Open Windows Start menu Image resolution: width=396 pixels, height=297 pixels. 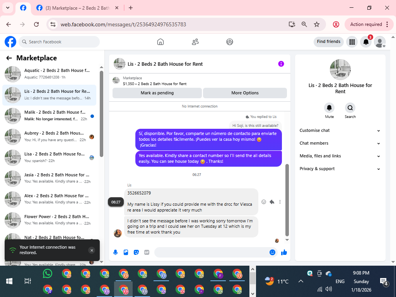coord(9,281)
